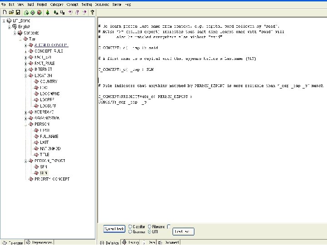Click the second green build icon

tap(33, 13)
